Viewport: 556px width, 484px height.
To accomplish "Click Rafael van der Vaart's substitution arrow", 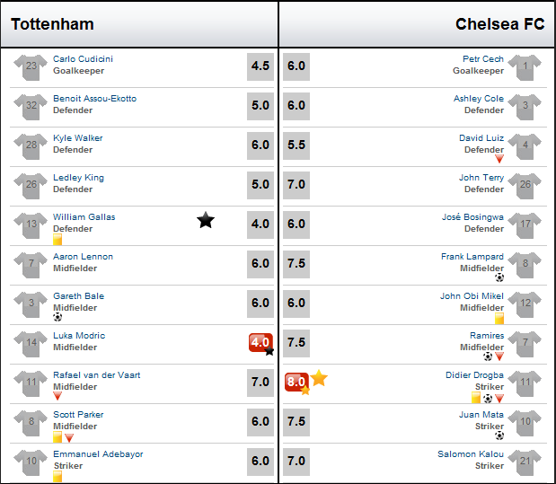I will click(x=57, y=396).
